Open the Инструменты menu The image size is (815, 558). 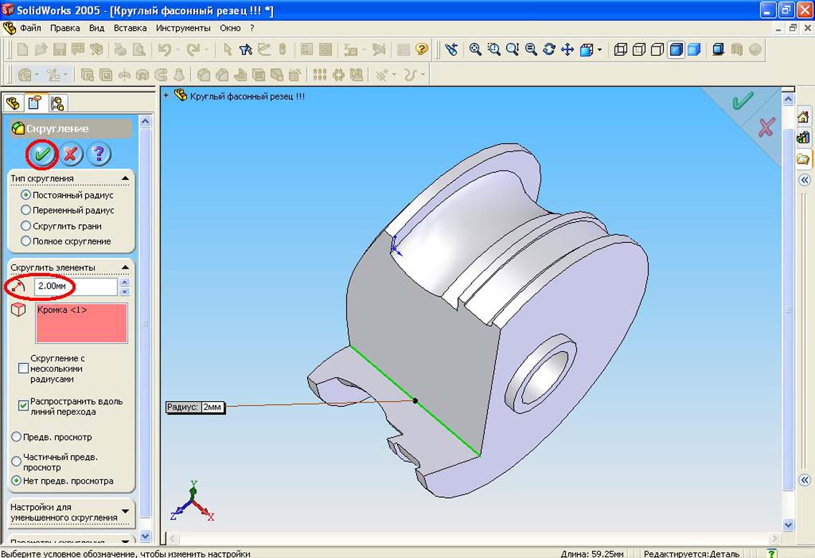point(183,28)
